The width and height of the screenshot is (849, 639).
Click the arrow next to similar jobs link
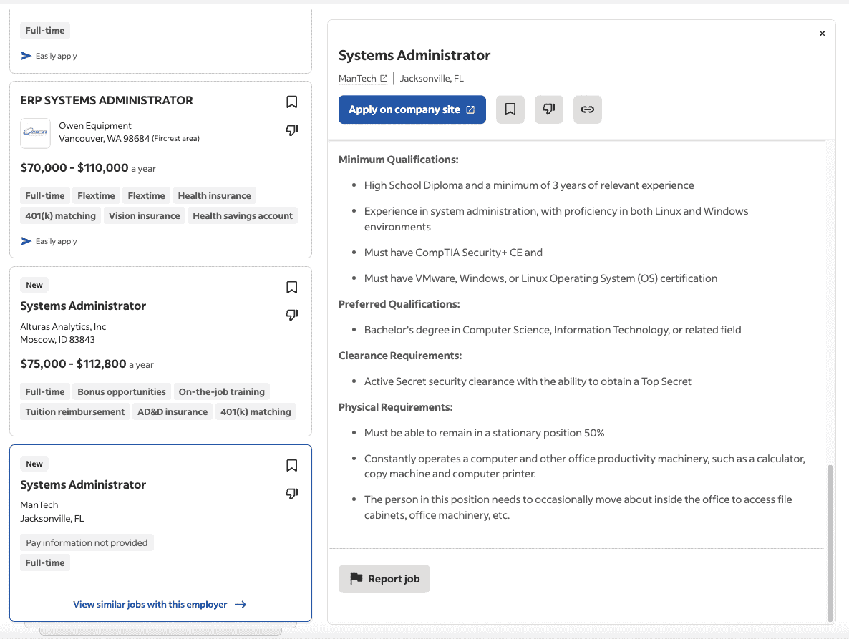click(x=241, y=605)
